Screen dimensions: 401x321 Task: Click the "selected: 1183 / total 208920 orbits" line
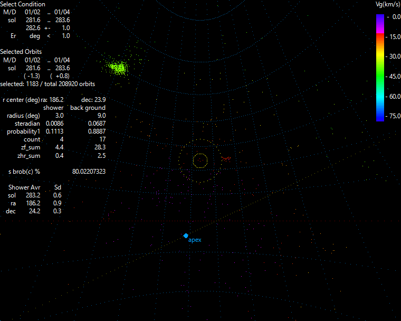pos(47,84)
